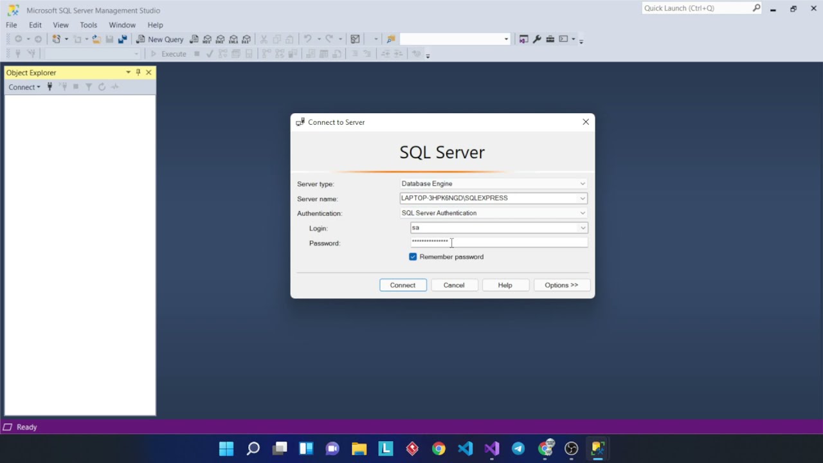Open Windows taskbar Search
Image resolution: width=823 pixels, height=463 pixels.
(x=253, y=449)
